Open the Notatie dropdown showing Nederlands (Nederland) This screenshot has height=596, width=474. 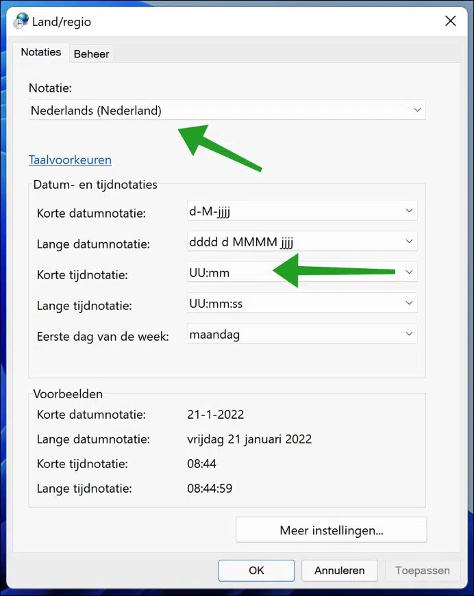pyautogui.click(x=227, y=110)
